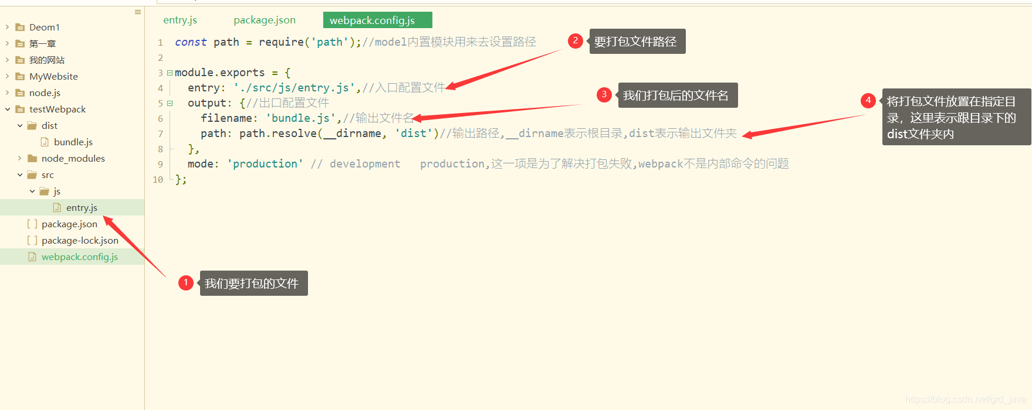Click line number 10 in the gutter
Viewport: 1032px width, 410px height.
pyautogui.click(x=158, y=179)
